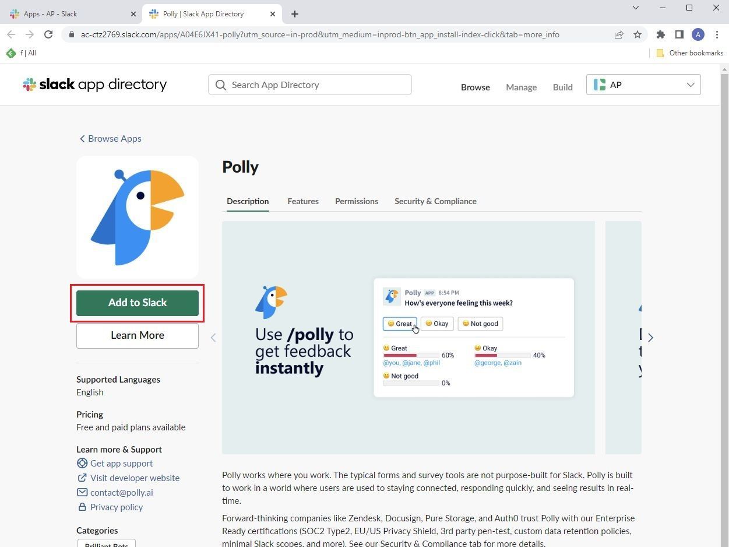The height and width of the screenshot is (547, 729).
Task: Click the envelope icon beside contact@polly.ai
Action: pos(82,492)
